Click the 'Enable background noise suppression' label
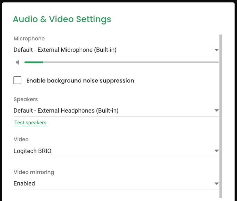 pos(80,81)
